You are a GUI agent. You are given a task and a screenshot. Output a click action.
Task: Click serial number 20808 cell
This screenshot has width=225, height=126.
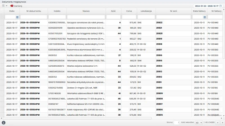174,99
